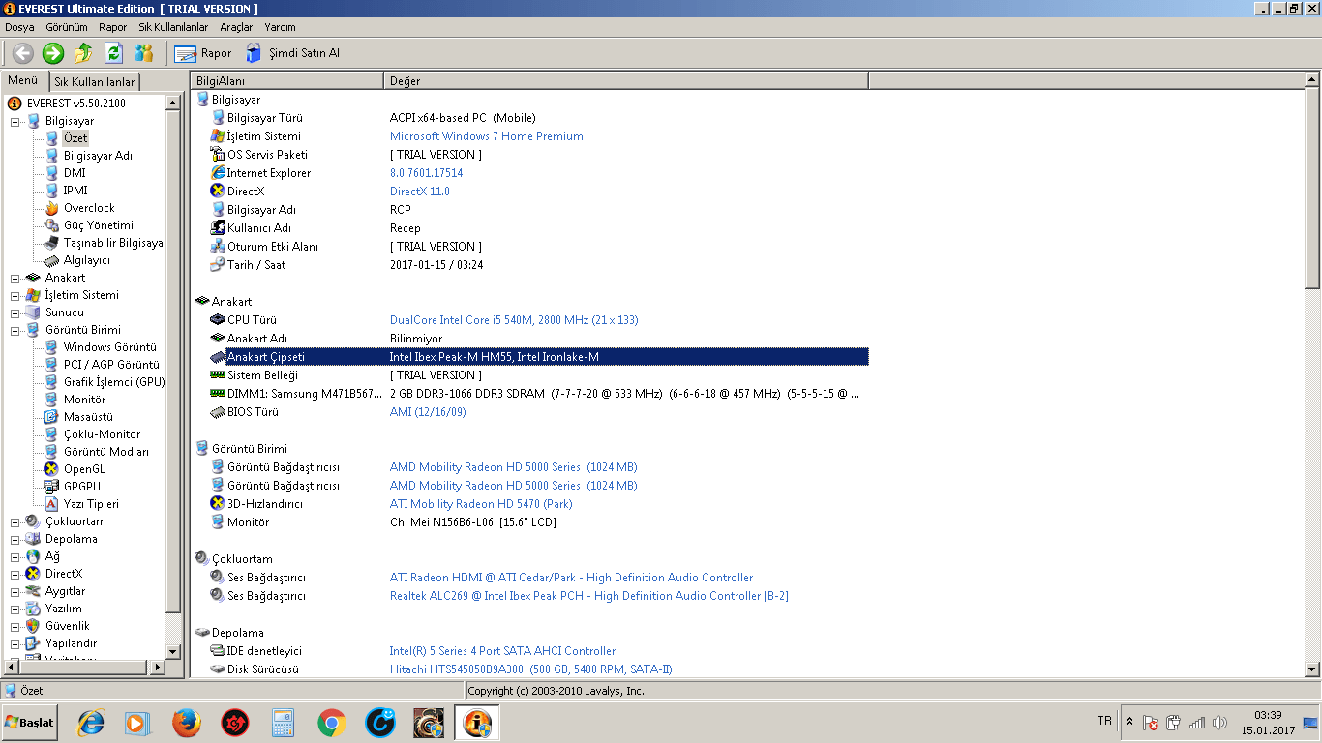This screenshot has width=1322, height=743.
Task: Click the DualCore Intel Core i5 540M link
Action: [x=514, y=320]
